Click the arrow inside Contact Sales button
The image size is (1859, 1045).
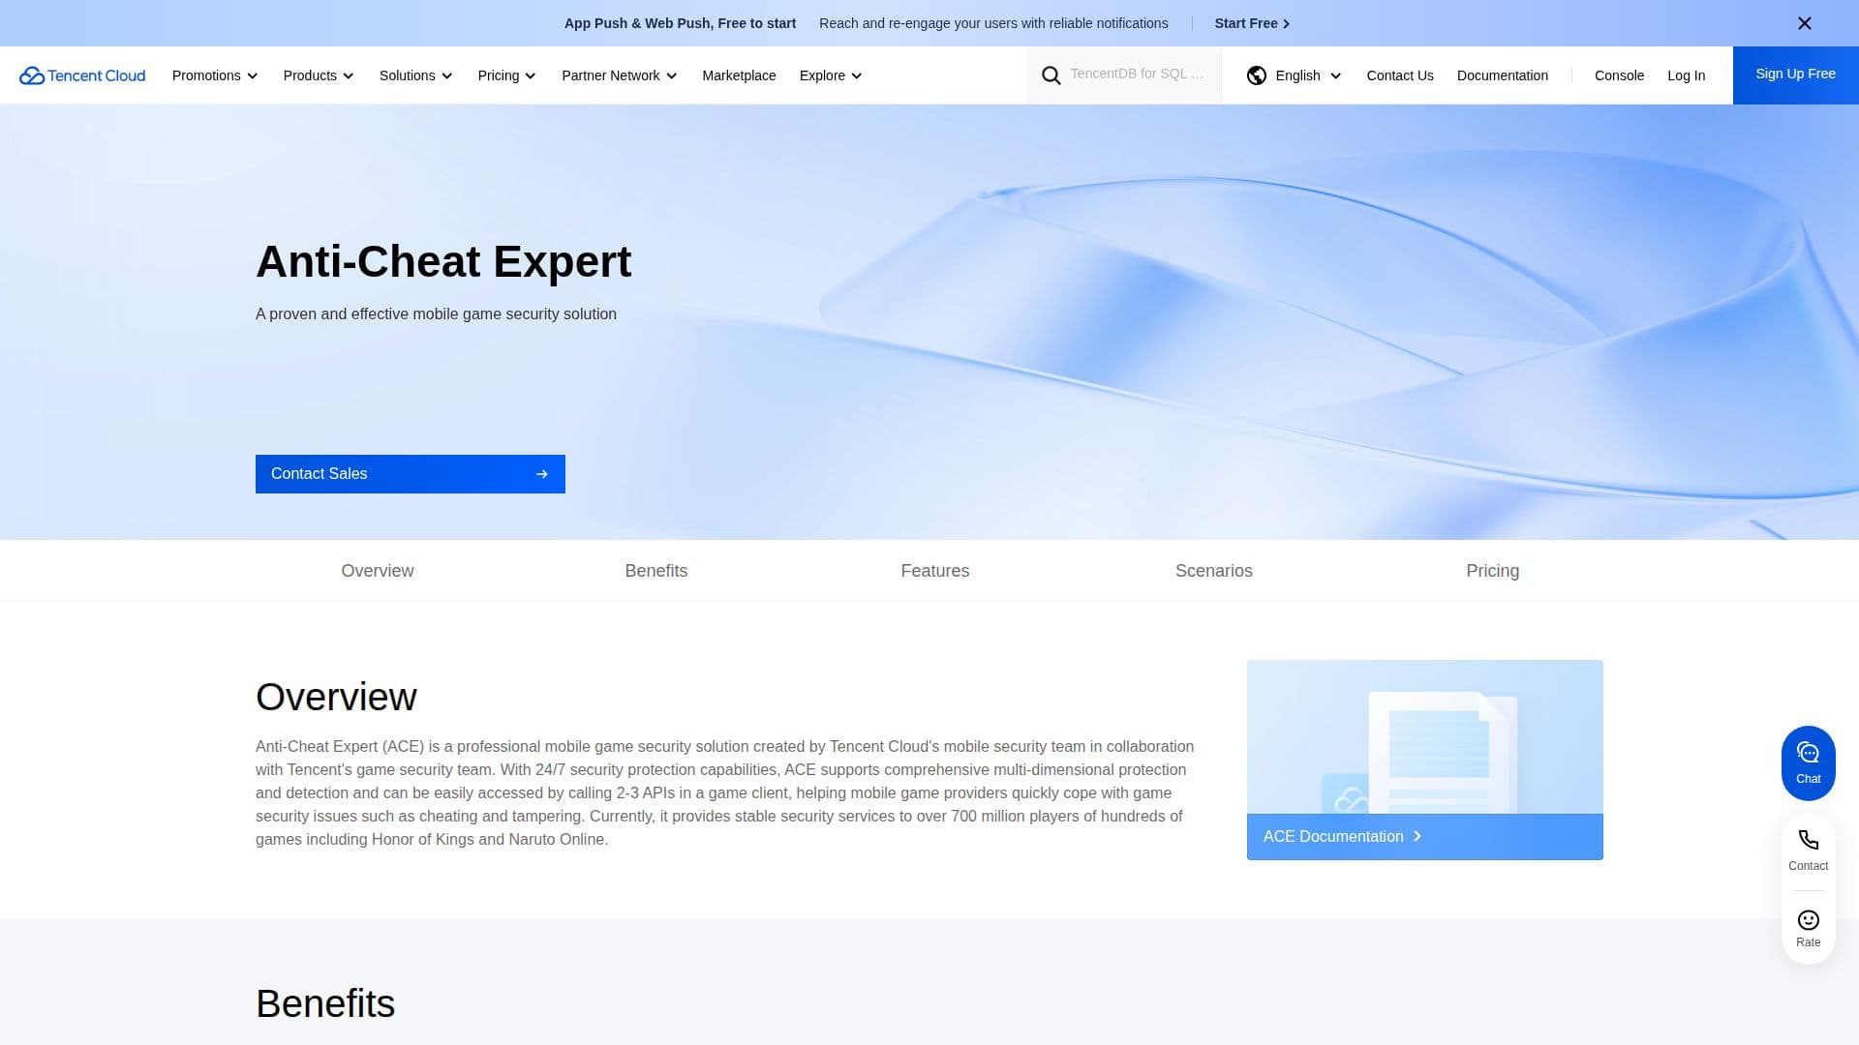pyautogui.click(x=542, y=474)
